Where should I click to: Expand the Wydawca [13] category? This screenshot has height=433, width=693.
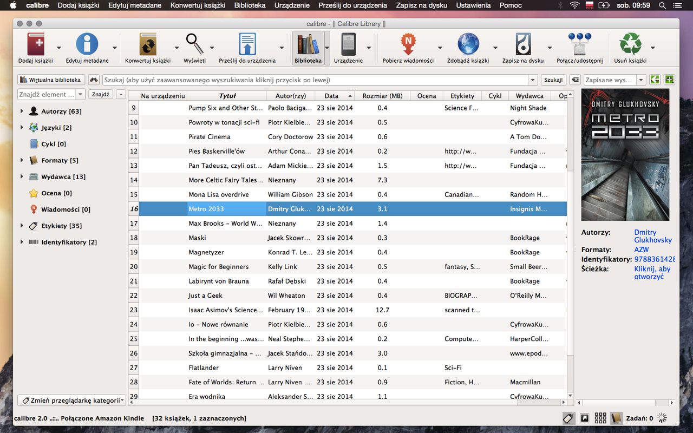point(22,176)
